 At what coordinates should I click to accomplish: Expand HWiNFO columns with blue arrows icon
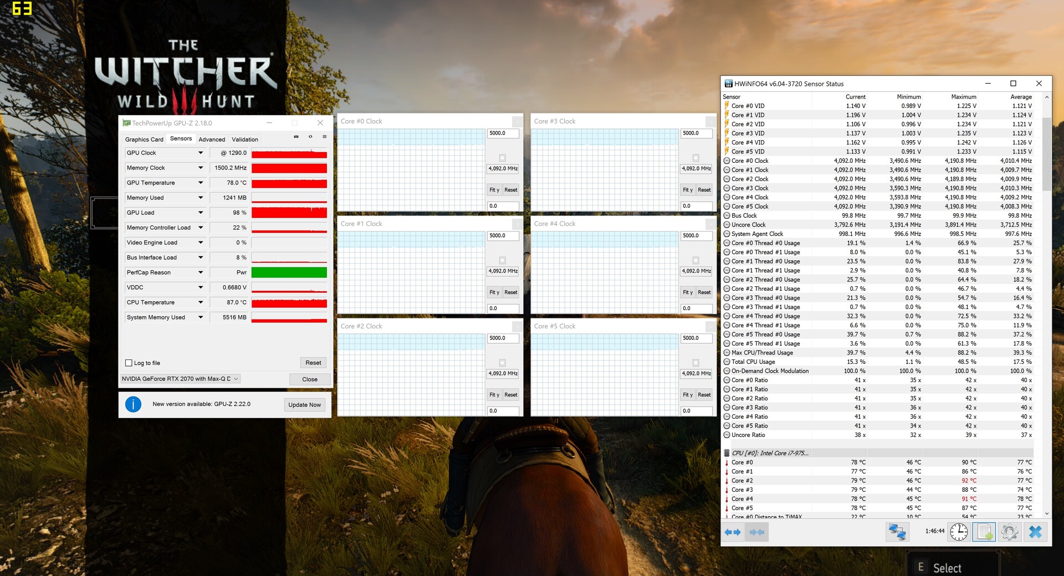(733, 532)
